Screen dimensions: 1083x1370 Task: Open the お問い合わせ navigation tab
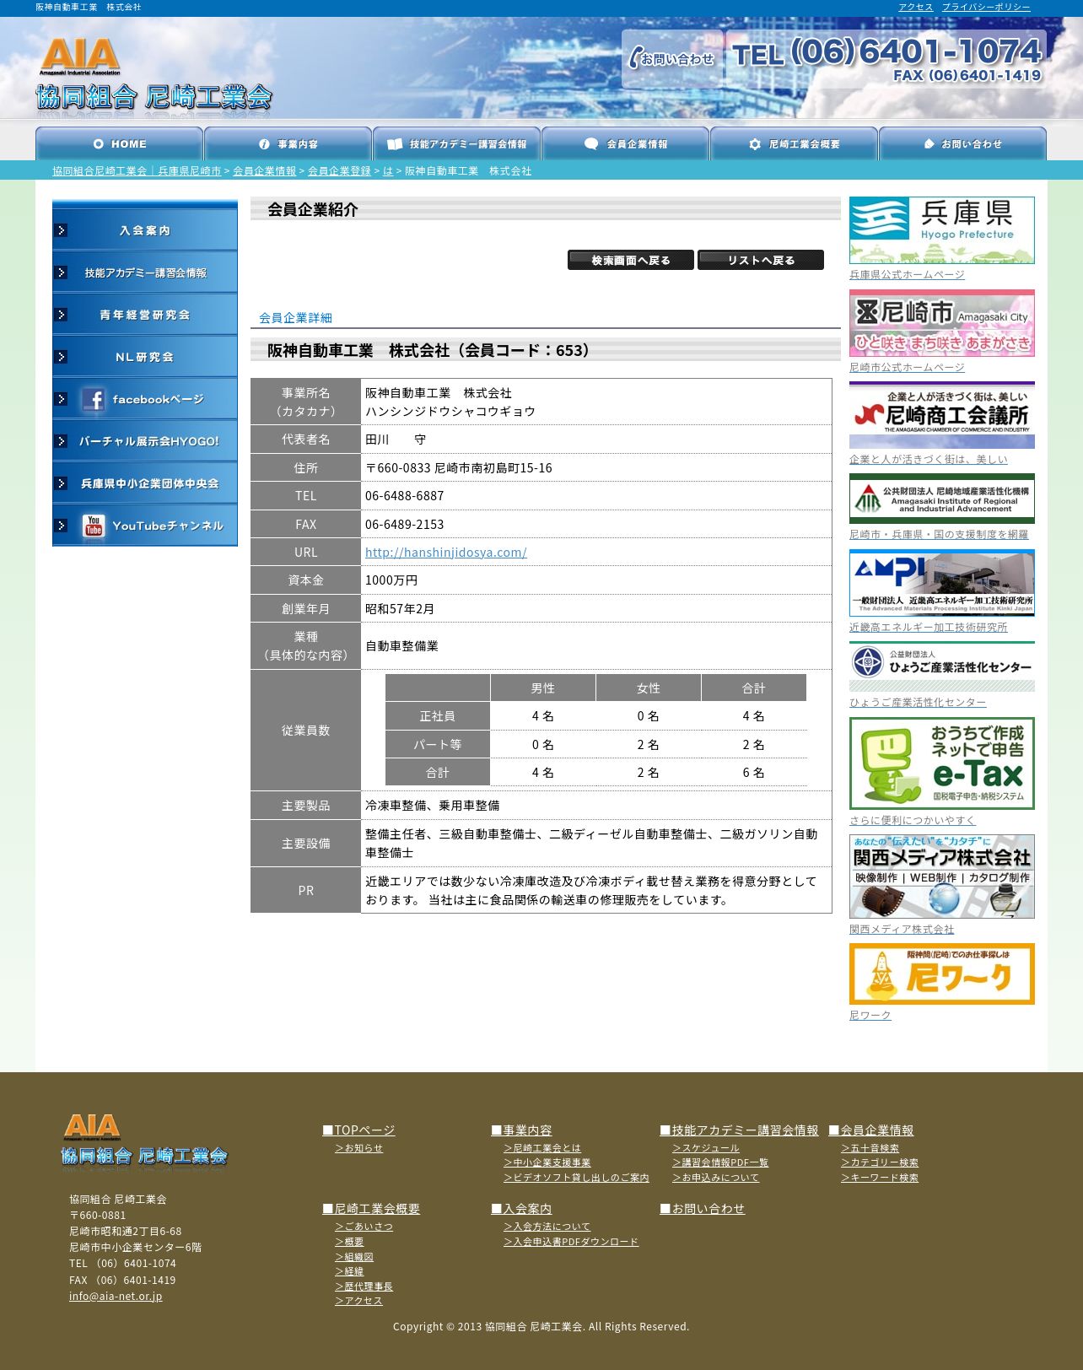click(x=962, y=143)
